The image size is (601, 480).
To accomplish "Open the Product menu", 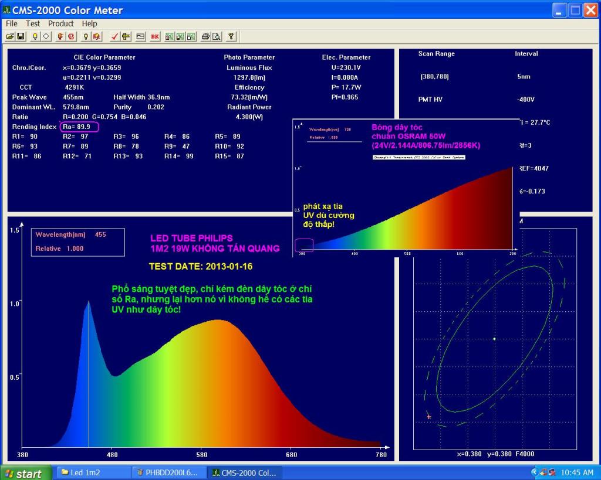I will [61, 23].
